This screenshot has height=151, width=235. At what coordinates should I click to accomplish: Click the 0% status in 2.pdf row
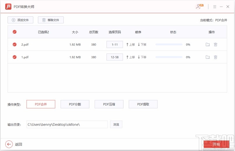(x=188, y=44)
